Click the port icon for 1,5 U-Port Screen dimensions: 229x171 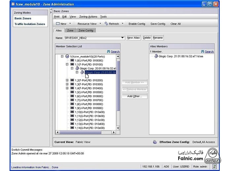(x=72, y=92)
